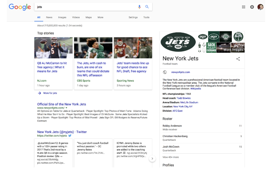Click More for jets link
The image size is (276, 170).
(50, 93)
